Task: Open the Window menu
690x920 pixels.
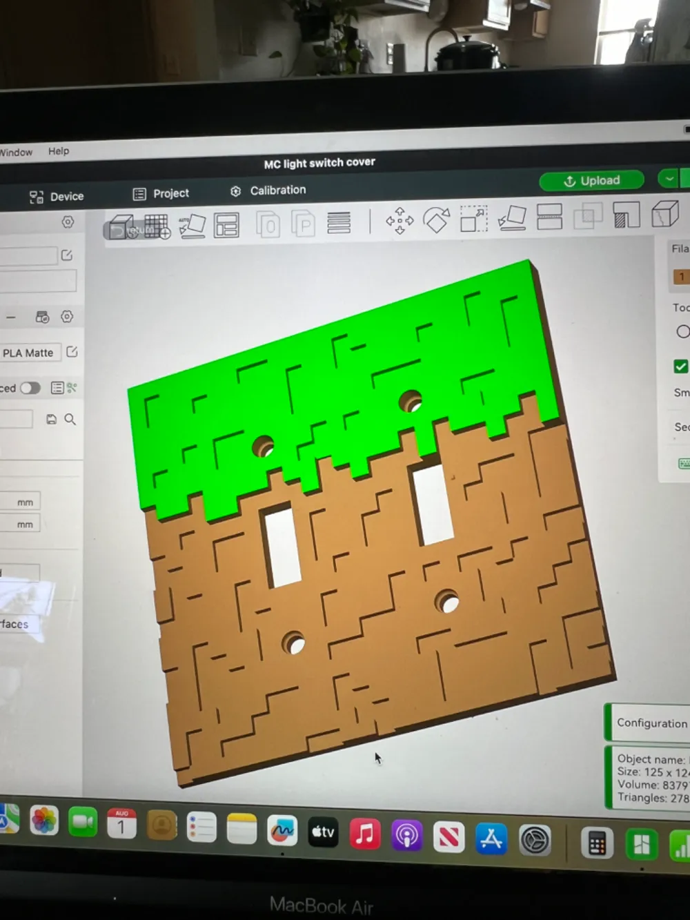Action: tap(16, 153)
